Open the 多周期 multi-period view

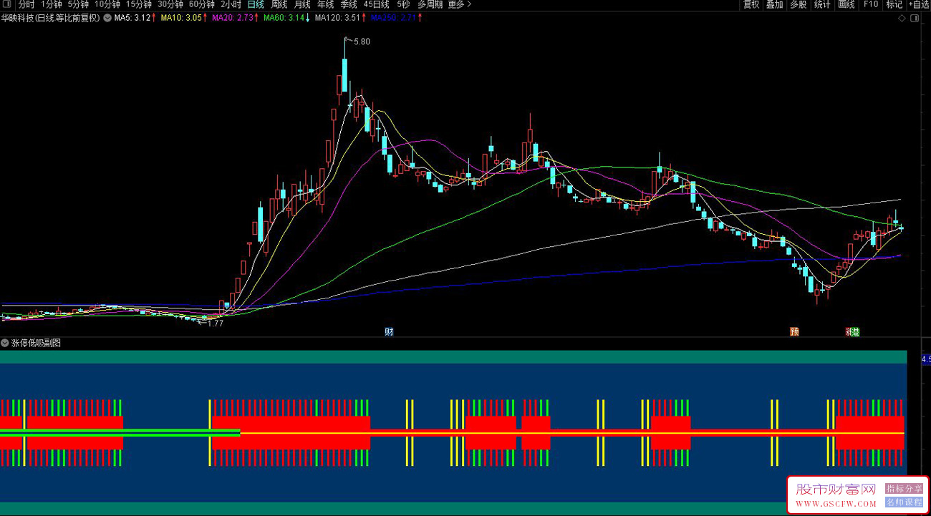(x=430, y=4)
